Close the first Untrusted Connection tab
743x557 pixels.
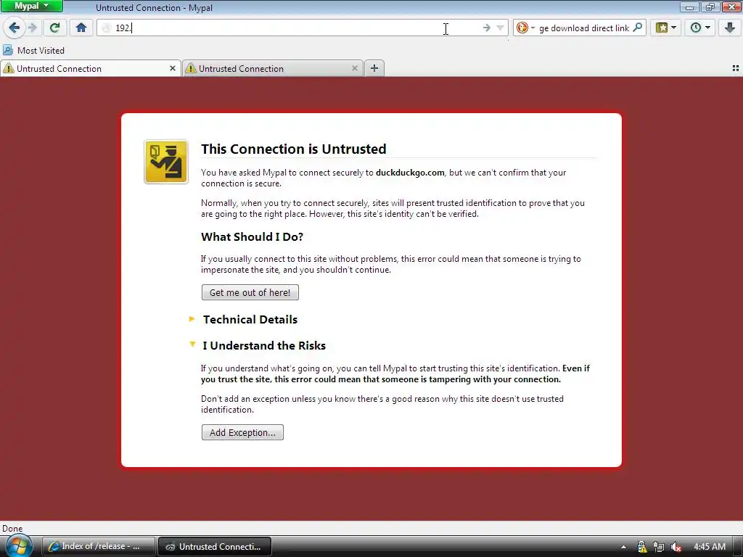coord(173,69)
